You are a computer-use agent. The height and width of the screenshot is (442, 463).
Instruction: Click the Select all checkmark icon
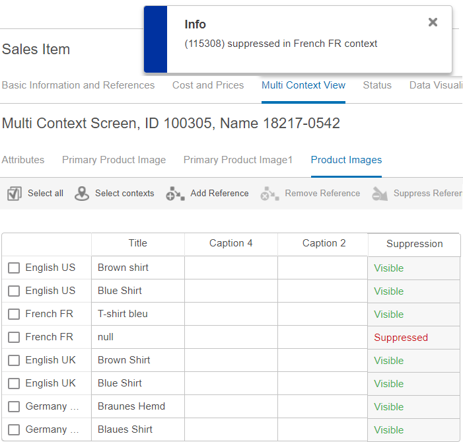tap(15, 194)
